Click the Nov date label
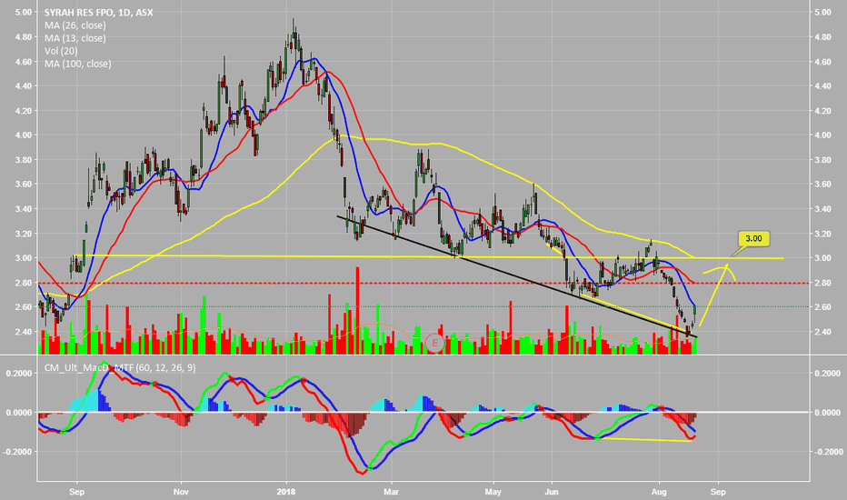 [x=181, y=492]
